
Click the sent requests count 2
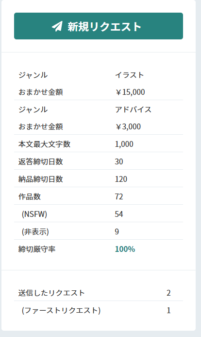[x=168, y=293]
